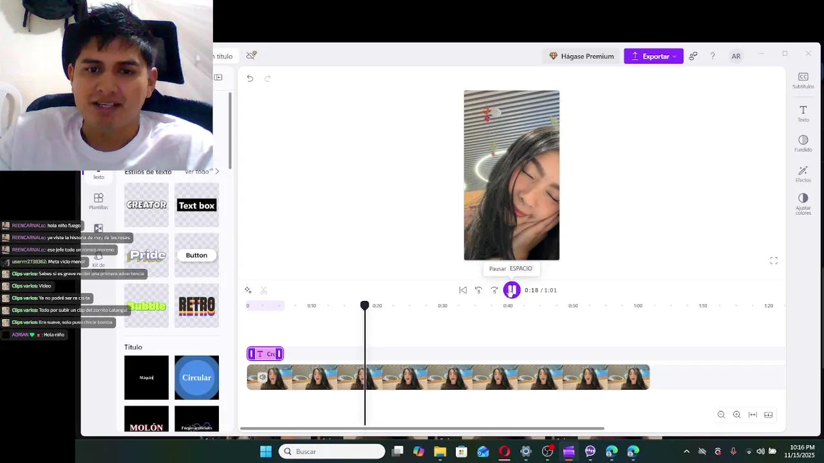Choose the MOLÓN title preset

point(146,419)
